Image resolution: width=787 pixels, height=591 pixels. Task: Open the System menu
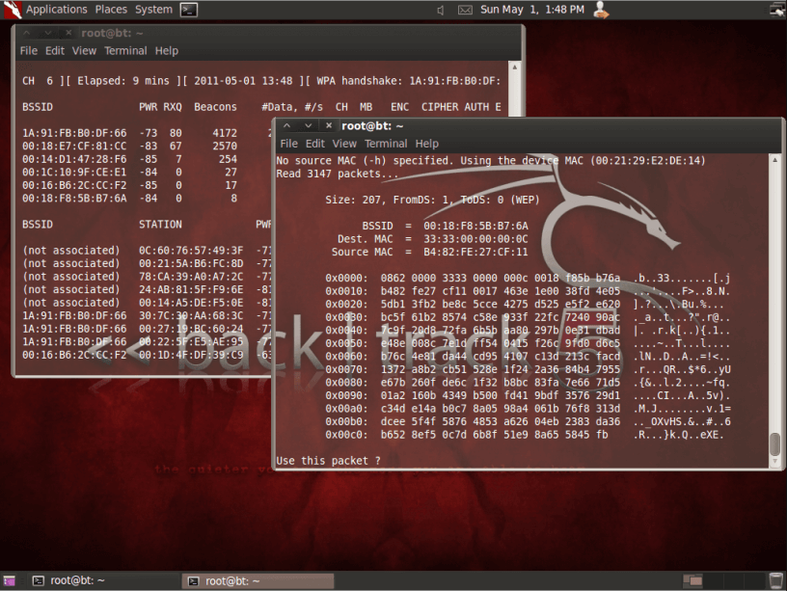pos(150,9)
